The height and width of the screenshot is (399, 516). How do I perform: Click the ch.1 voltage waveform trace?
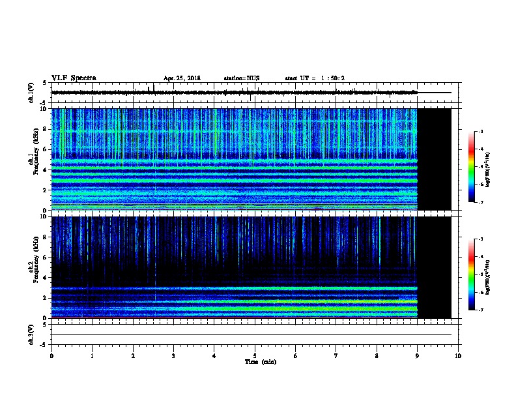(251, 93)
